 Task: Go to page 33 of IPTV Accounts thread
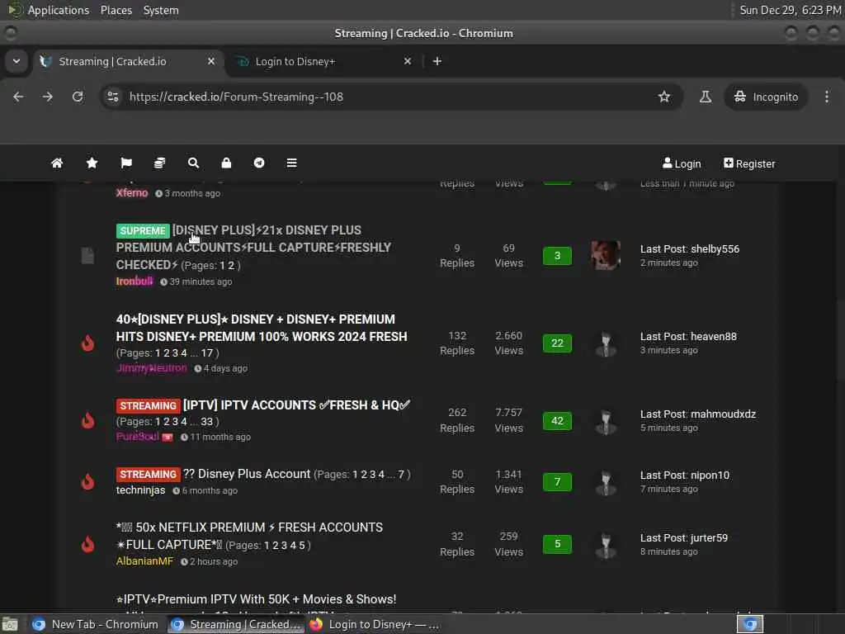coord(207,421)
